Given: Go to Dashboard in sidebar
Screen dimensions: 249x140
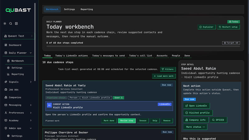Looking at the screenshot, I should (15, 45).
